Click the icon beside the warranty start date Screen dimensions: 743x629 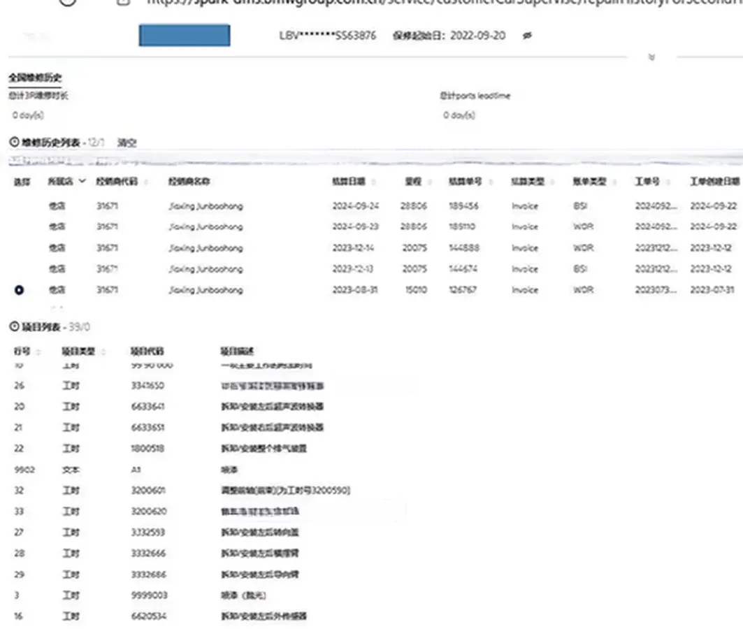526,36
